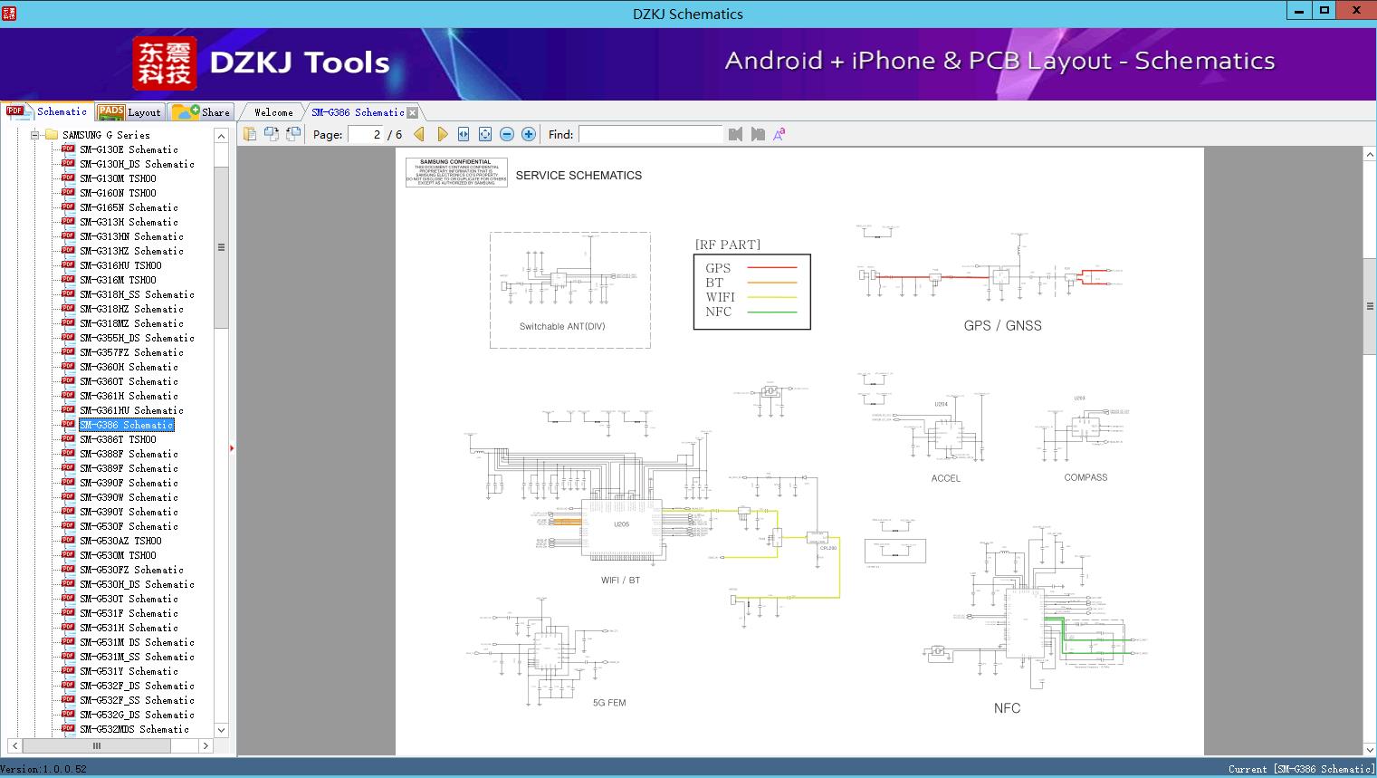1377x778 pixels.
Task: Toggle match case for Find
Action: click(x=779, y=134)
